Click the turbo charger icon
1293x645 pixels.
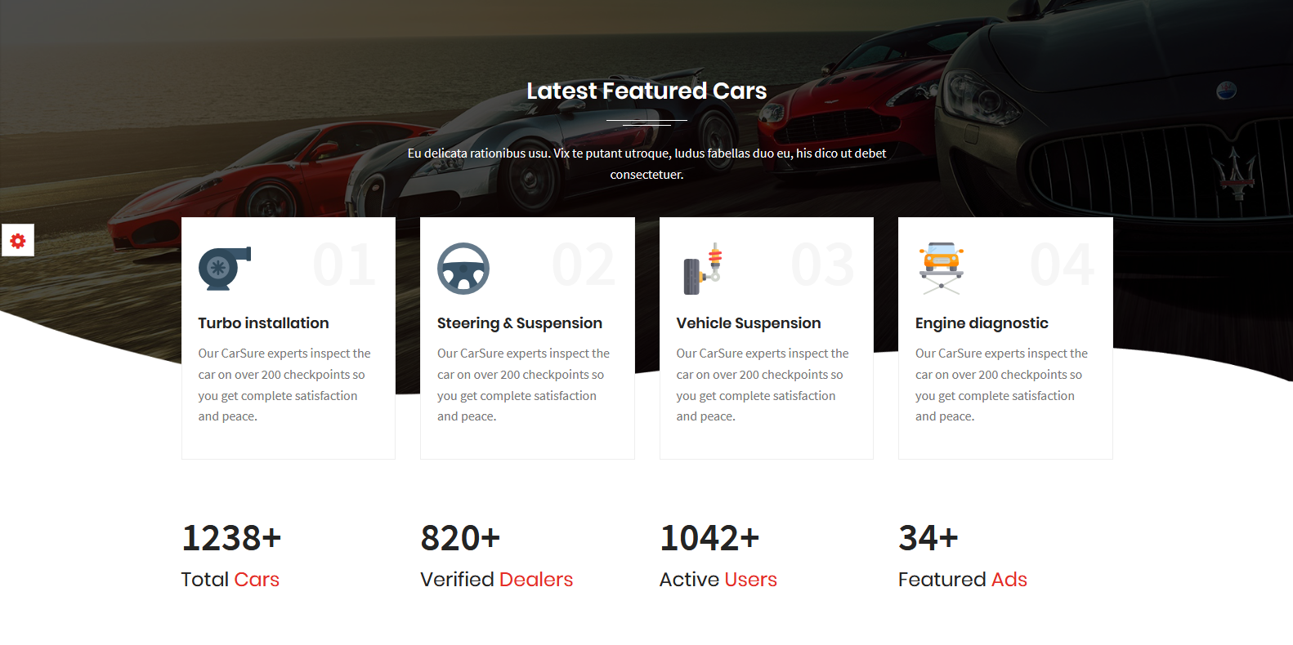point(224,268)
